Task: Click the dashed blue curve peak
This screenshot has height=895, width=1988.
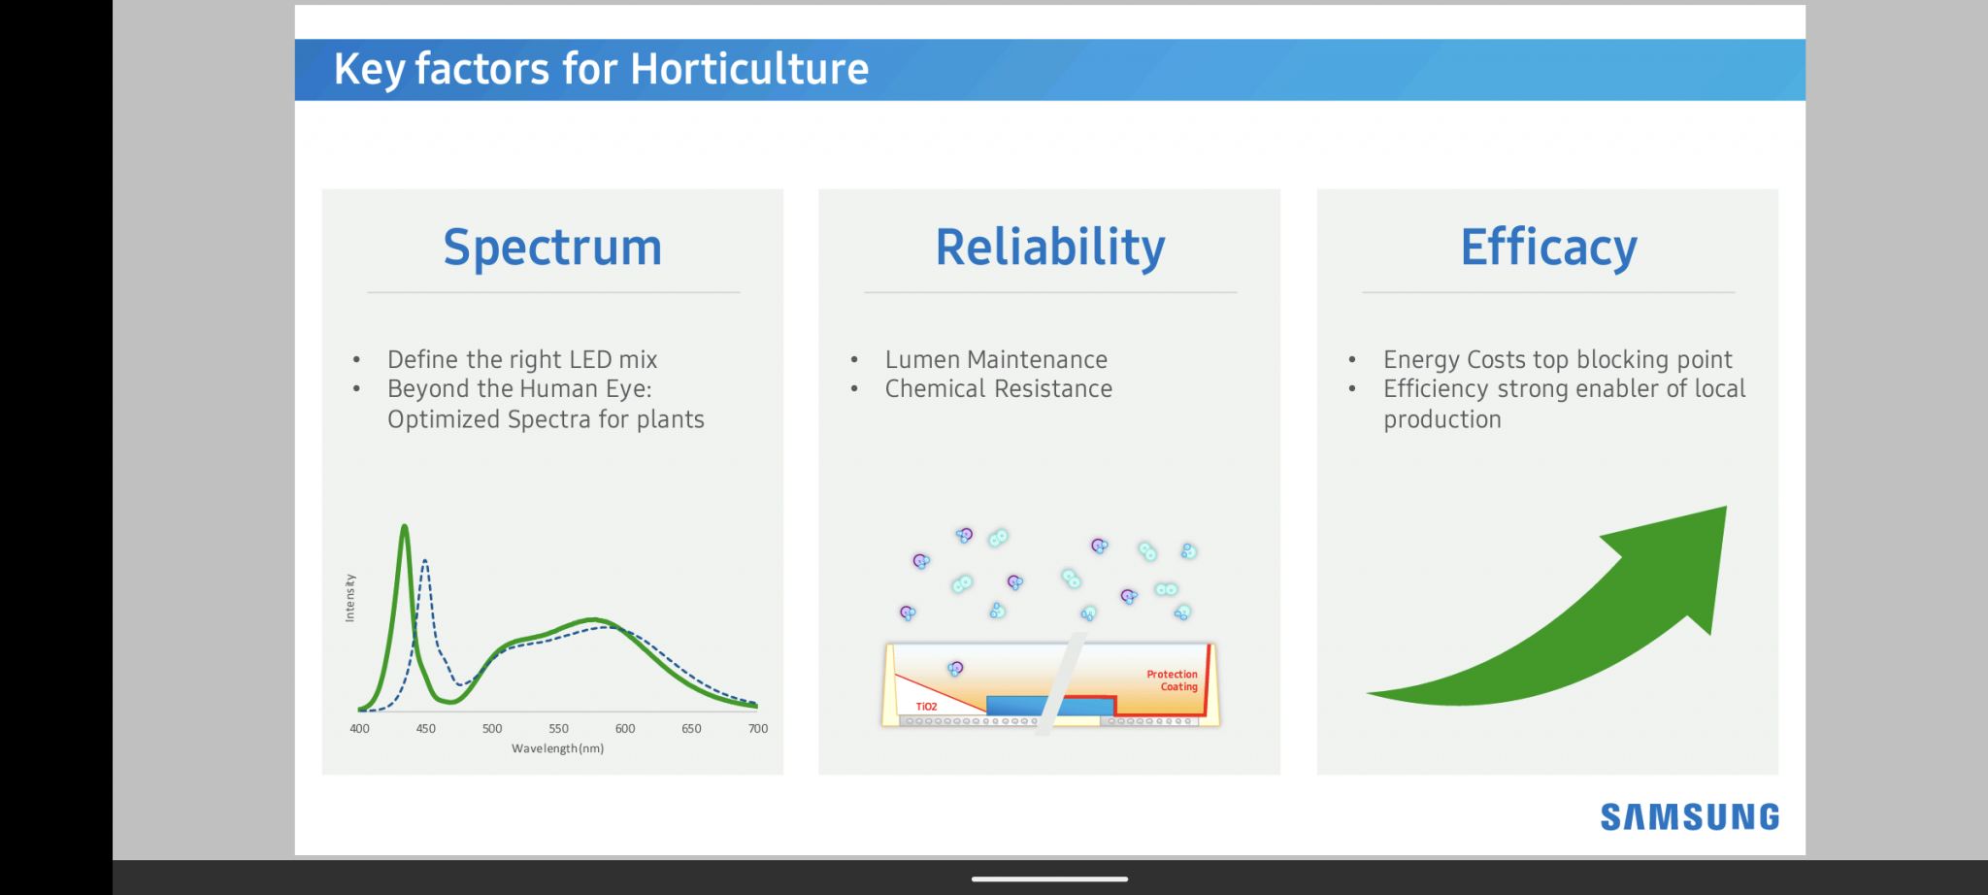Action: click(424, 563)
